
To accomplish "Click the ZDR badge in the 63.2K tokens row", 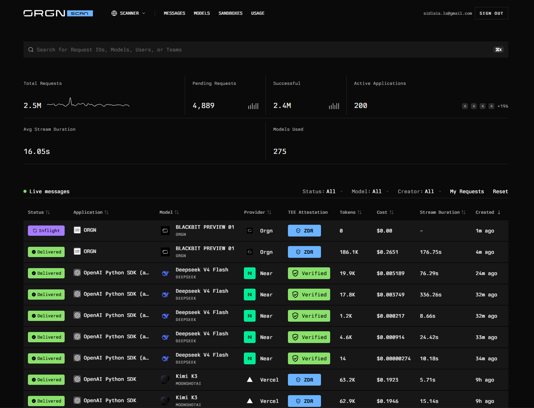I will 304,380.
